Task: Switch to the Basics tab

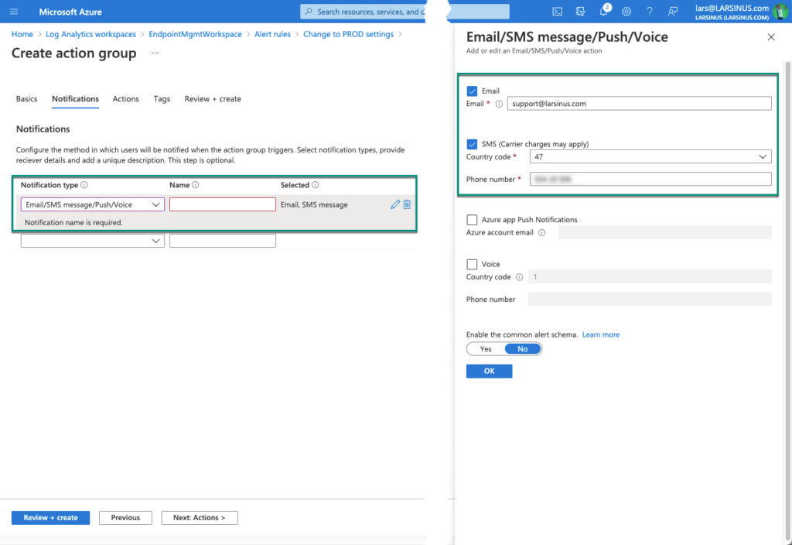Action: [x=27, y=99]
